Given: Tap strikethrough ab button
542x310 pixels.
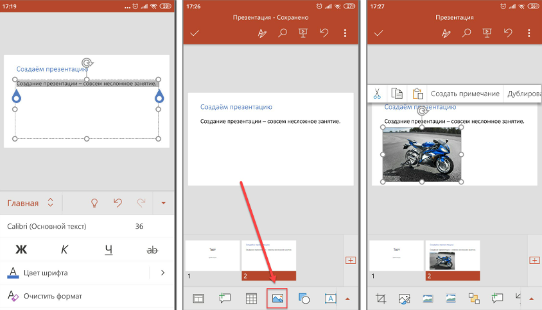Looking at the screenshot, I should (152, 250).
